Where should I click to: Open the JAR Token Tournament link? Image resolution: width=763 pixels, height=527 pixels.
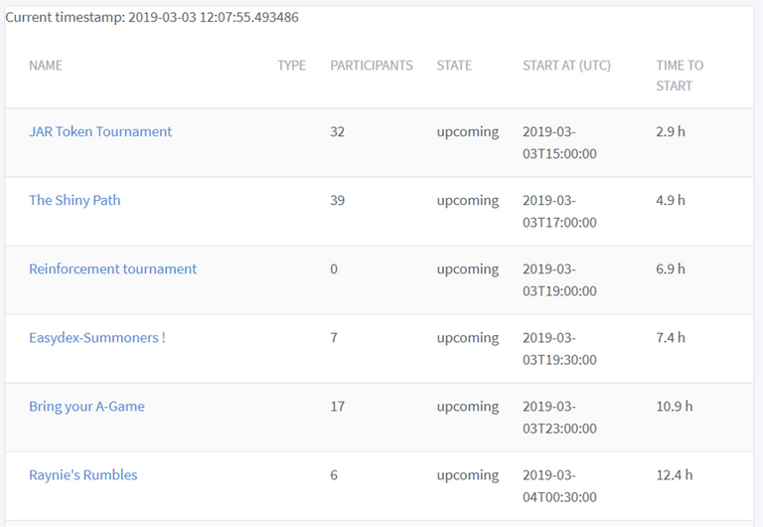coord(100,132)
